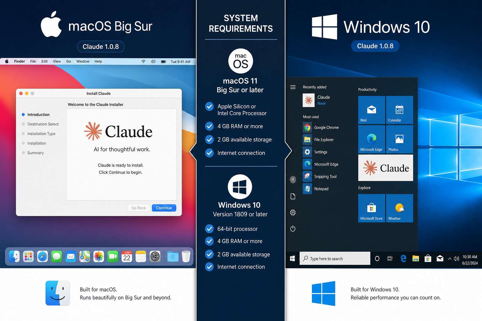Open Mail from the Windows taskbar
482x321 pixels.
(x=440, y=258)
